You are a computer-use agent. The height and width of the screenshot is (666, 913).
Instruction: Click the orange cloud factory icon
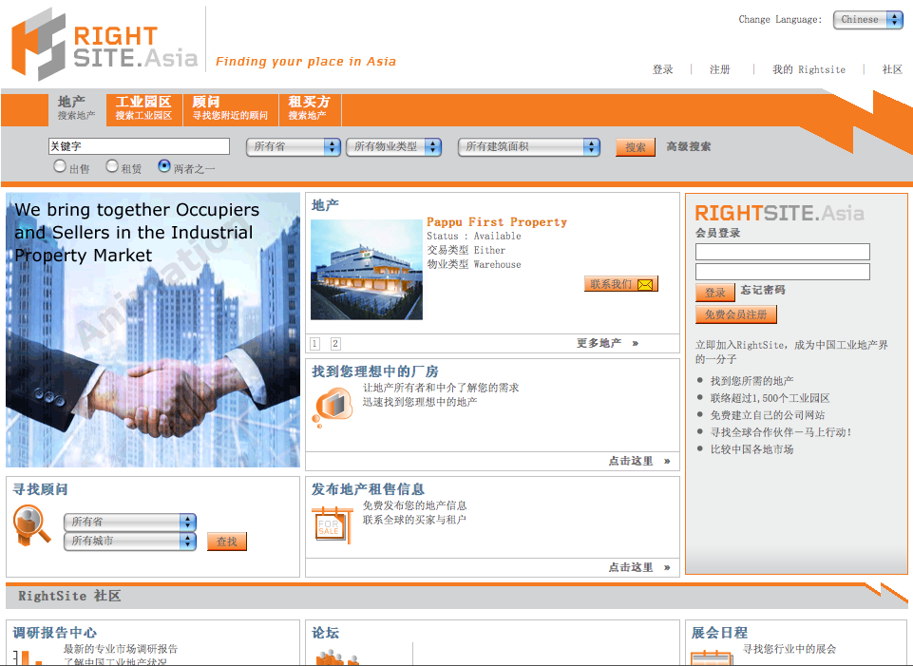pyautogui.click(x=332, y=407)
